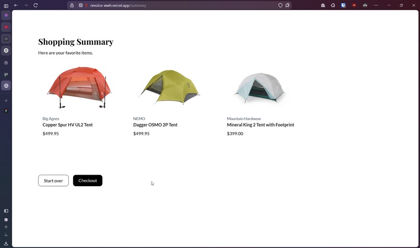Click the $499.95 price under Copper Spur
420x248 pixels.
click(51, 134)
